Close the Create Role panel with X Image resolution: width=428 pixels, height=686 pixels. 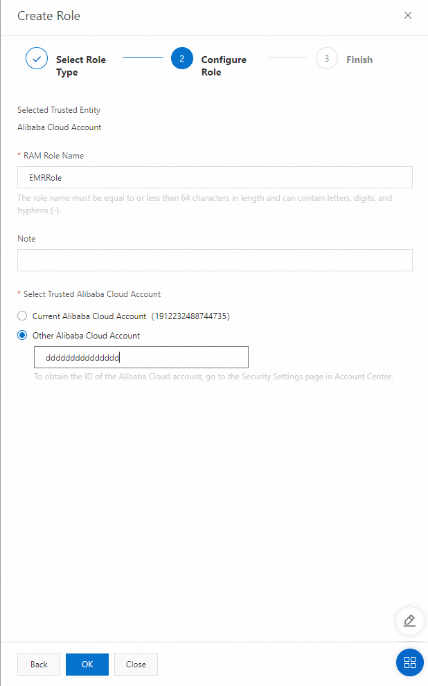click(408, 15)
